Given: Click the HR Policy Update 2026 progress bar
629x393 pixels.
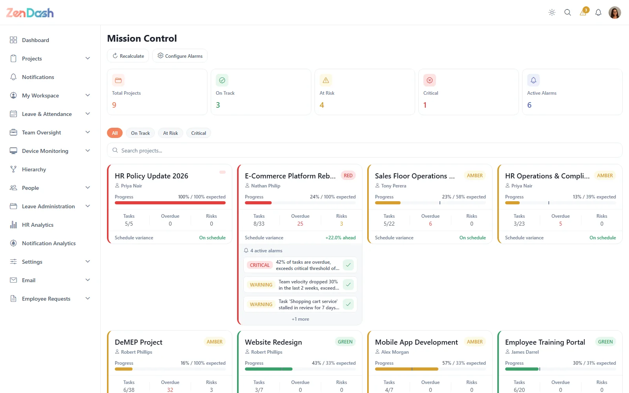Looking at the screenshot, I should 170,203.
